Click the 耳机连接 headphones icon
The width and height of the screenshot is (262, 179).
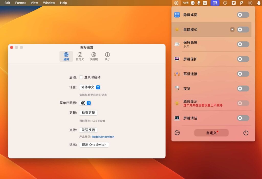click(x=178, y=74)
